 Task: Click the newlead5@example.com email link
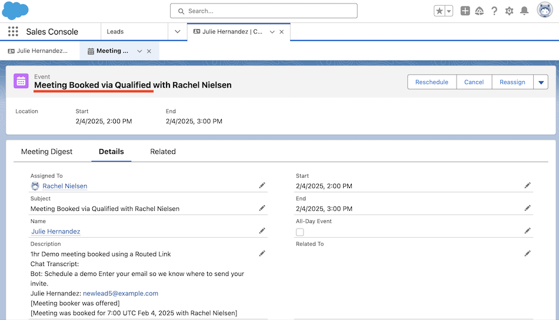[121, 294]
